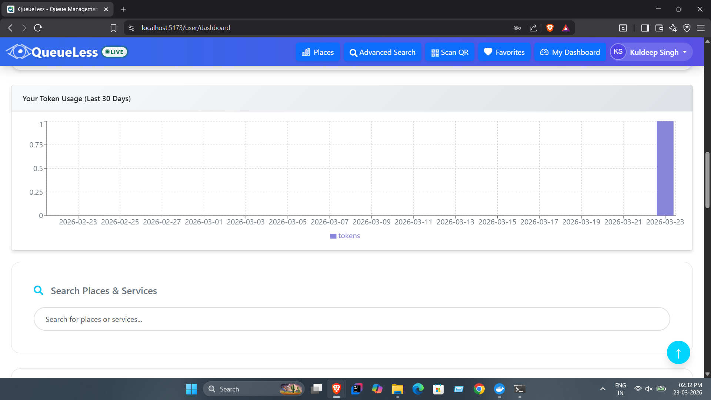Reload the dashboard page

[38, 28]
